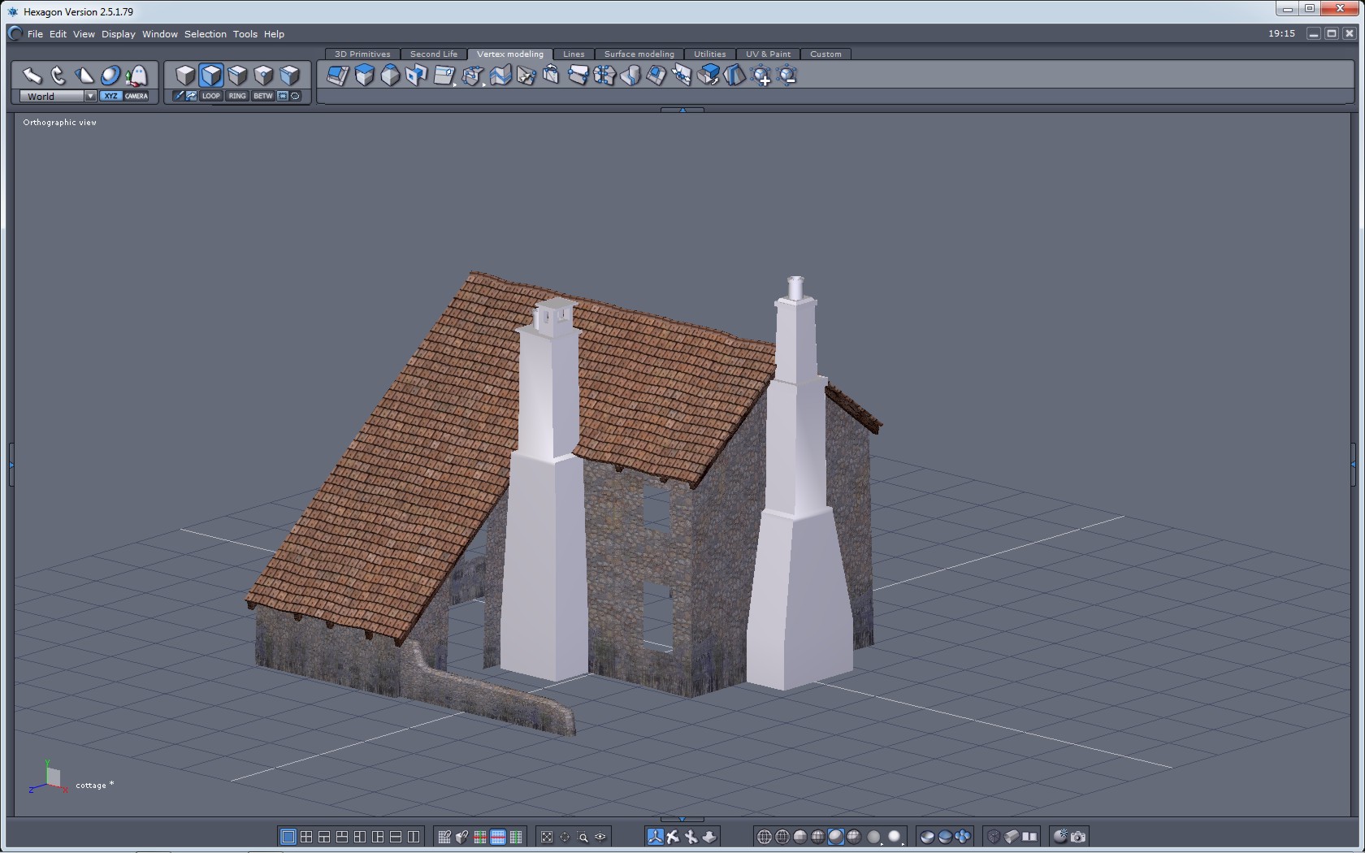The image size is (1365, 853).
Task: Switch to the UV & Paint tab
Action: coord(768,54)
